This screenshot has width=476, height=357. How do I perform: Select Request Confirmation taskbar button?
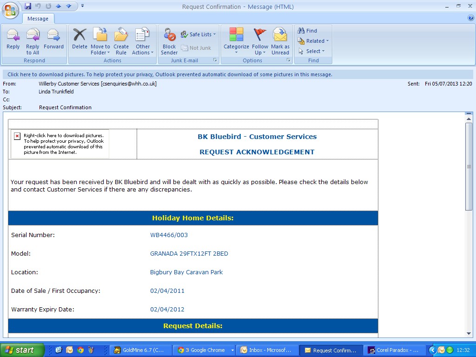point(331,350)
